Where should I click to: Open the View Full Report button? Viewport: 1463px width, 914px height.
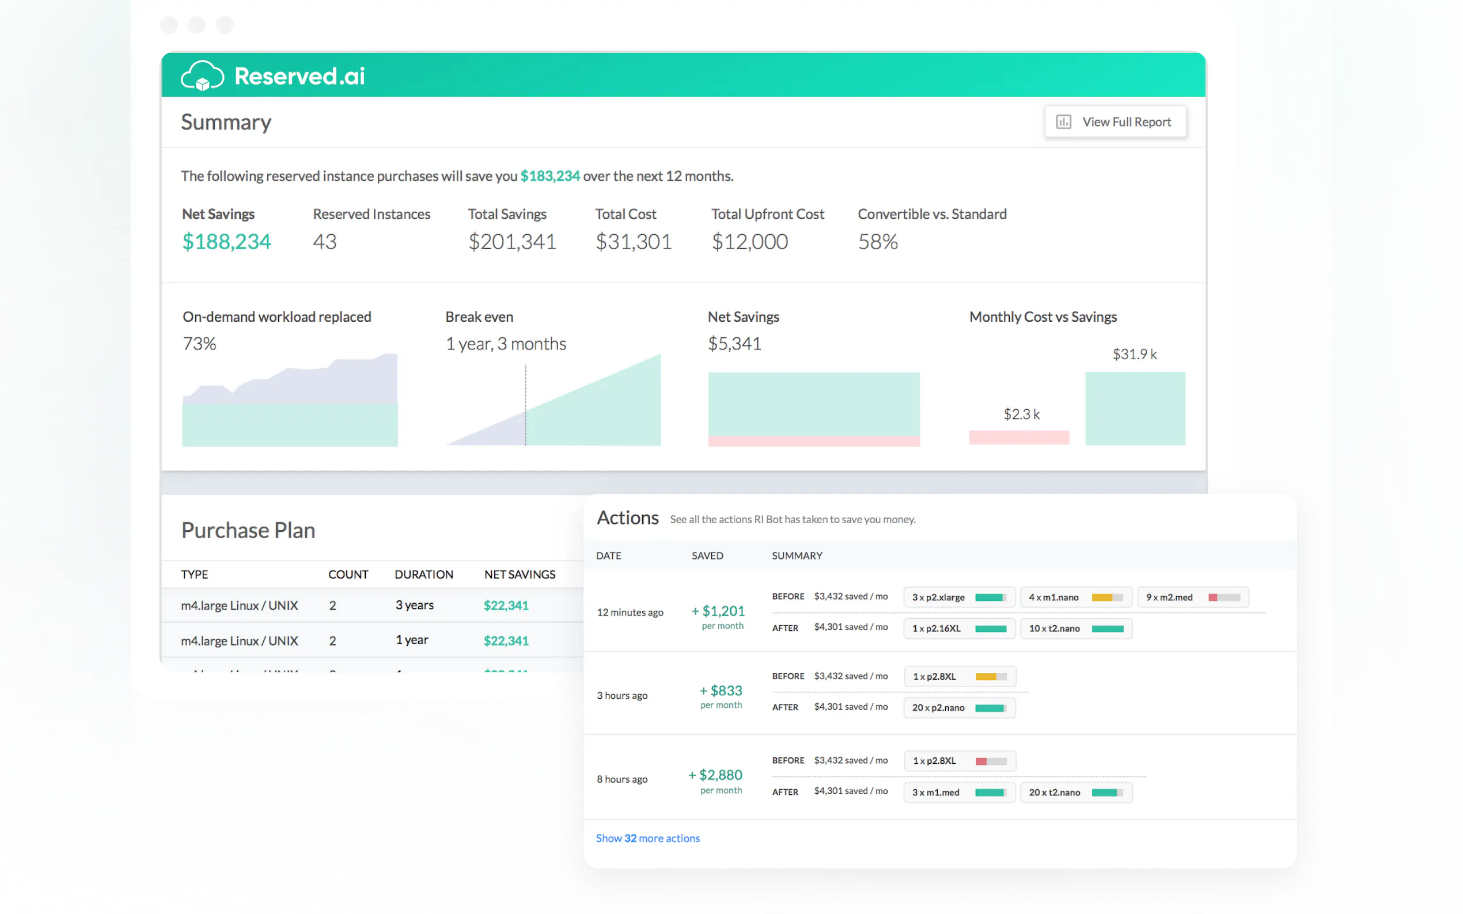(1115, 122)
